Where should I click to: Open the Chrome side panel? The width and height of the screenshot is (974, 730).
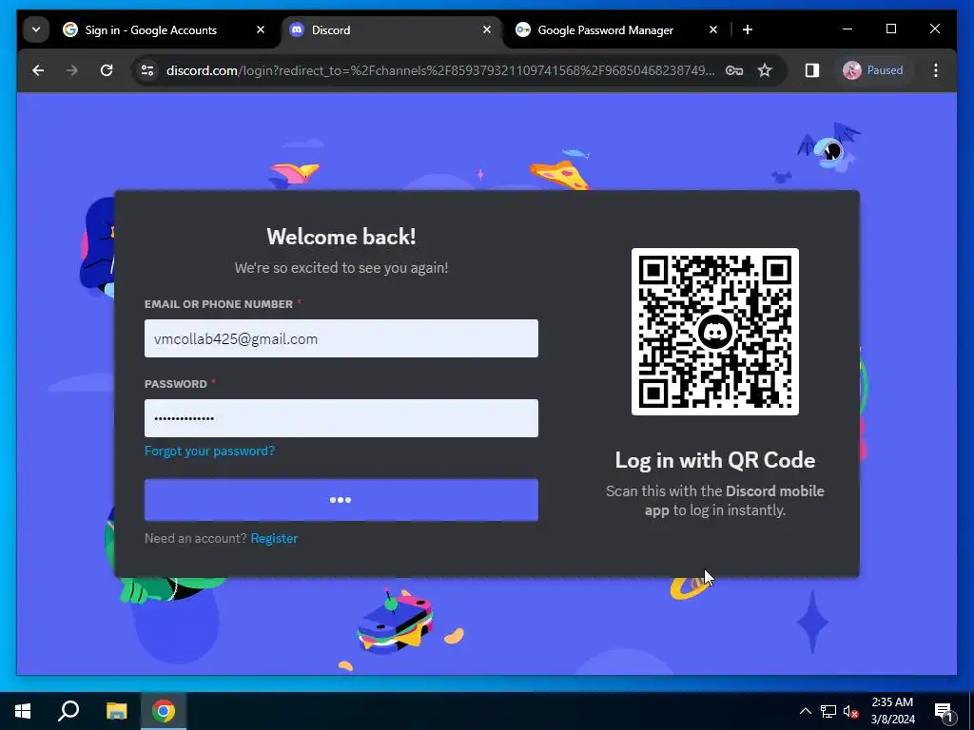tap(812, 70)
